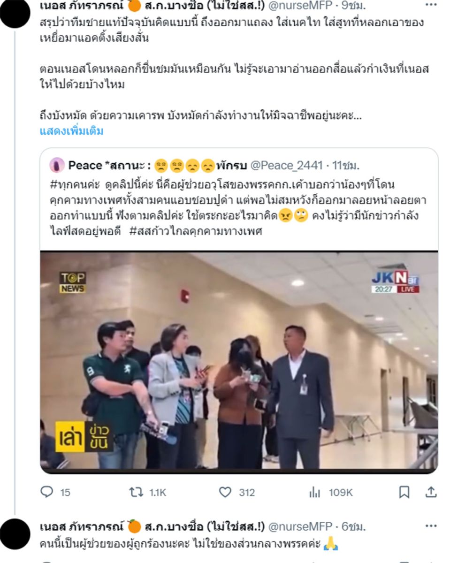
Task: Open more options on the 6-hour-old reply
Action: coord(431,526)
